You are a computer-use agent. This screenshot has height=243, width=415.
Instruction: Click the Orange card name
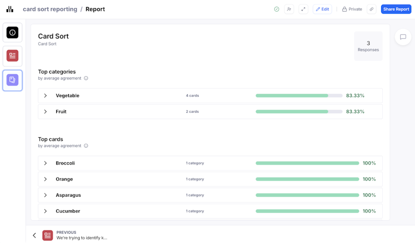64,179
